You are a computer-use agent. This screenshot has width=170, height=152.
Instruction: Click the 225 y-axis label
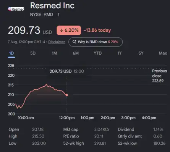[x=11, y=66]
